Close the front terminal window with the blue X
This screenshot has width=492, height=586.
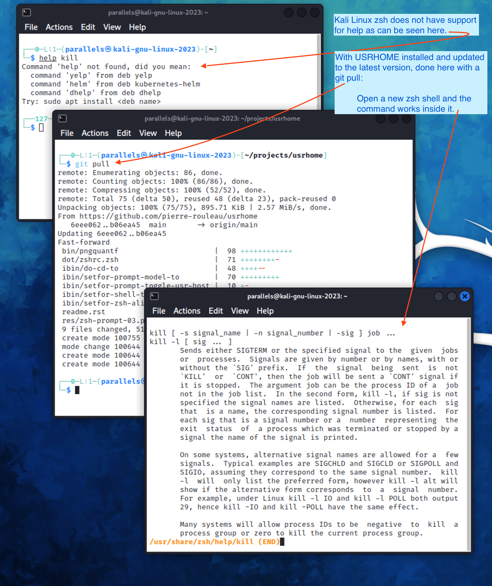click(x=465, y=296)
